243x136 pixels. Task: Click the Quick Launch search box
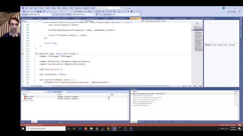(109, 8)
